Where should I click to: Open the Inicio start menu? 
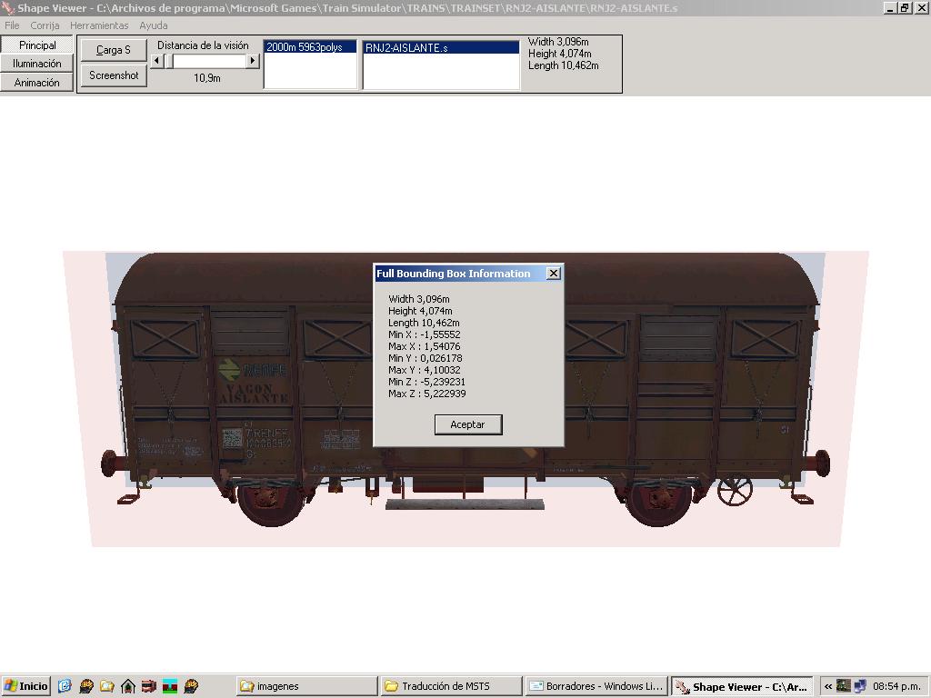point(25,686)
